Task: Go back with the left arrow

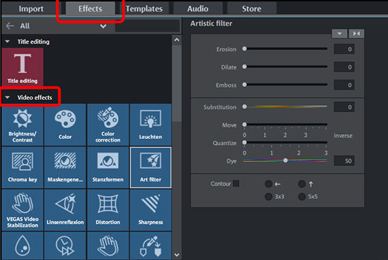Action: coord(10,26)
